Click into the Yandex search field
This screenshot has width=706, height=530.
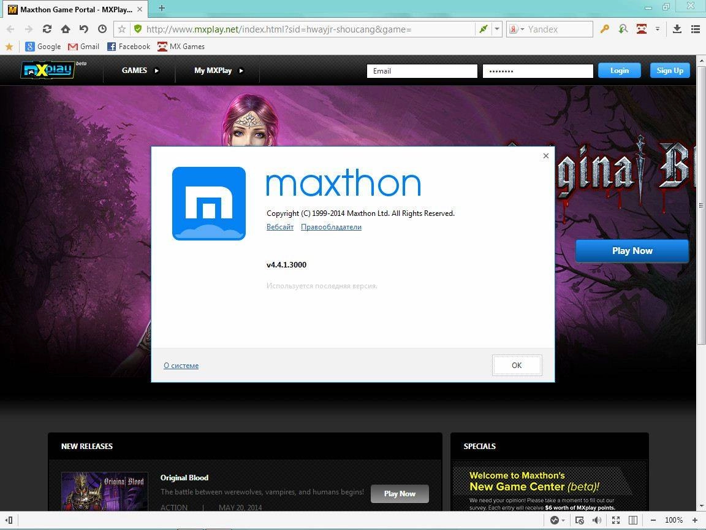tap(559, 29)
